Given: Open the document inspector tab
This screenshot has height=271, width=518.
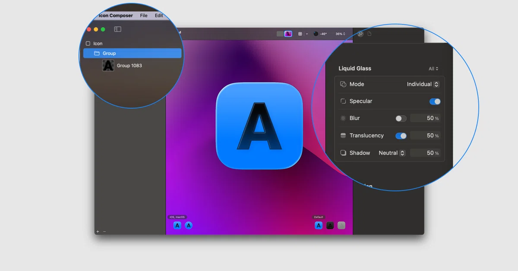Looking at the screenshot, I should tap(370, 34).
